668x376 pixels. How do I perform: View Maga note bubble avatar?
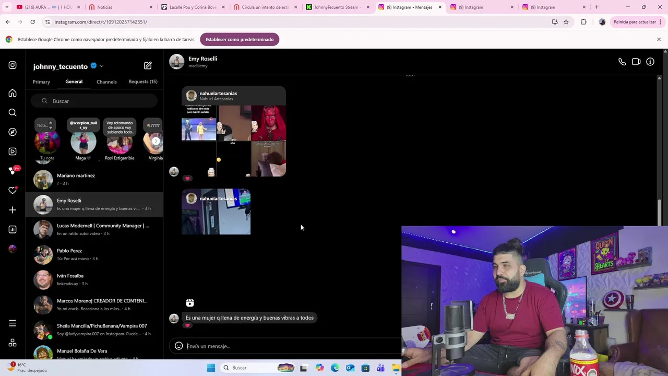(x=83, y=142)
